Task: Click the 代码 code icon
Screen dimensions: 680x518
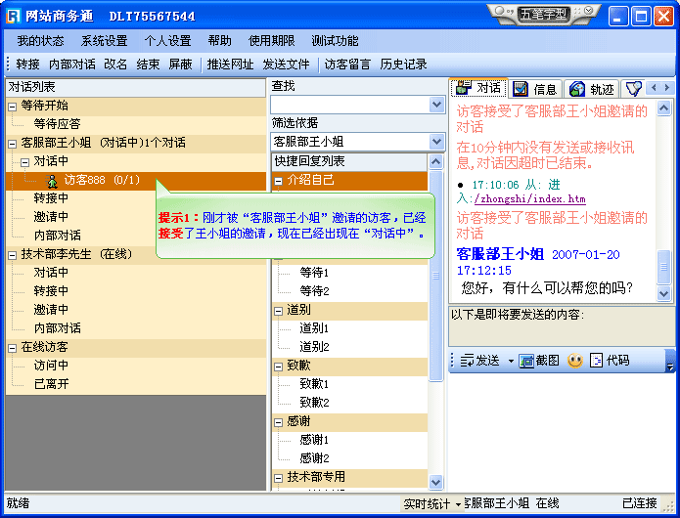Action: pos(597,361)
